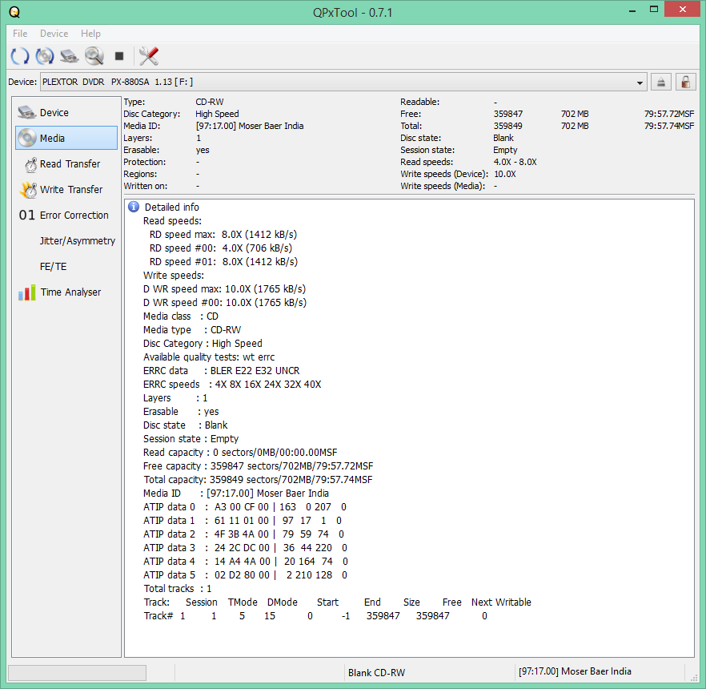Click the scan devices drive toolbar icon
The image size is (706, 689).
pyautogui.click(x=70, y=56)
